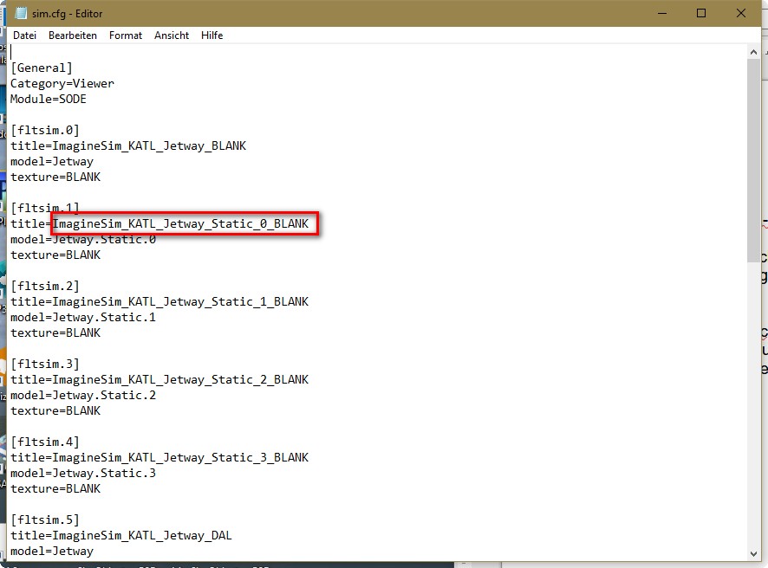Click the Module=SODE line

point(49,99)
